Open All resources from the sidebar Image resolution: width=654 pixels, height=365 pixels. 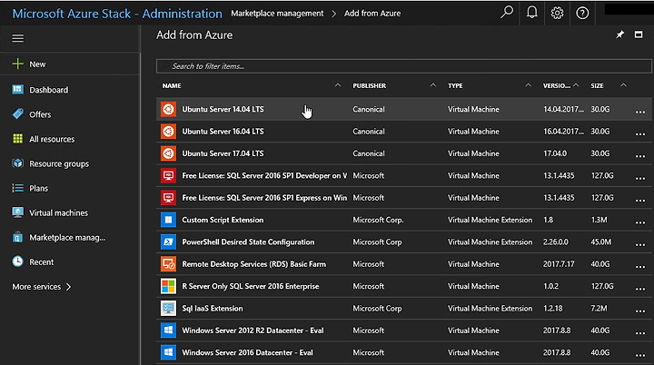(x=52, y=139)
